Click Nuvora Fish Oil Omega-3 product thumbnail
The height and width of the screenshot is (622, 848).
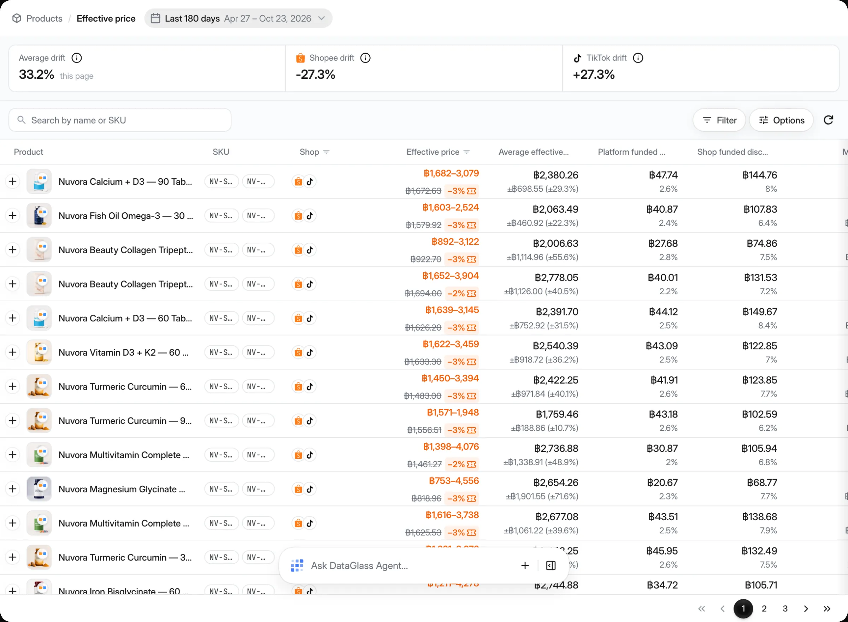click(x=39, y=216)
